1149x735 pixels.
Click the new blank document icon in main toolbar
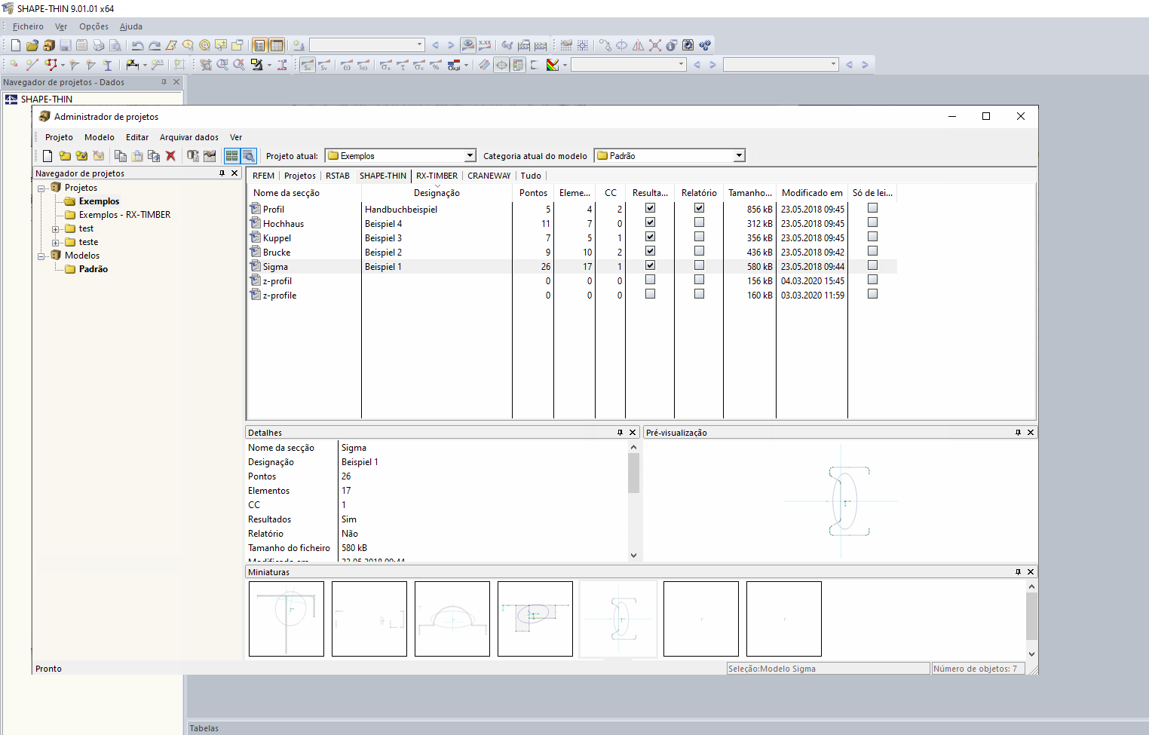coord(16,45)
